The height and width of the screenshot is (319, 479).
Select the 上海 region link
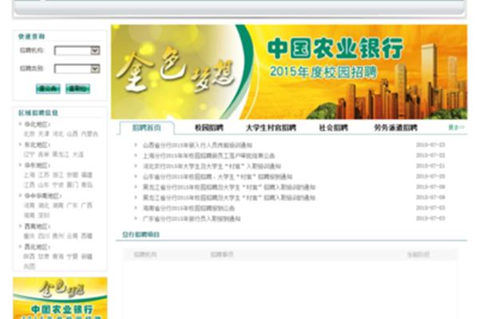(30, 175)
